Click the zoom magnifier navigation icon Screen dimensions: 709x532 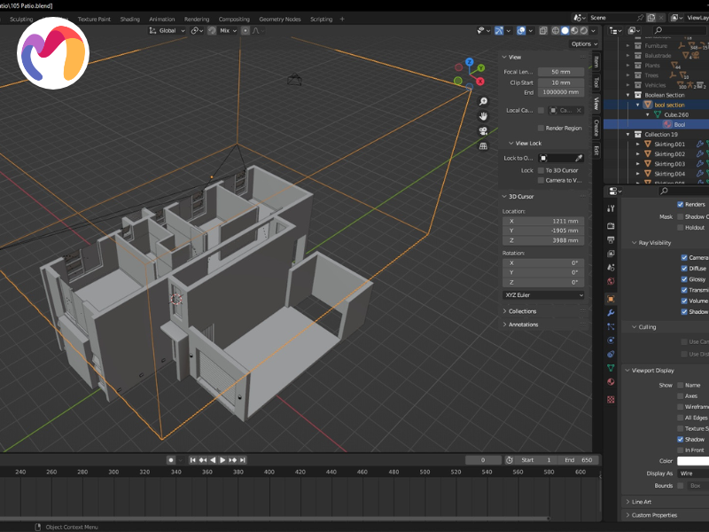483,100
